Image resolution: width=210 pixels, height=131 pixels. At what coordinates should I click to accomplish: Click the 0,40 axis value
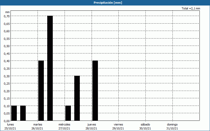pyautogui.click(x=7, y=61)
